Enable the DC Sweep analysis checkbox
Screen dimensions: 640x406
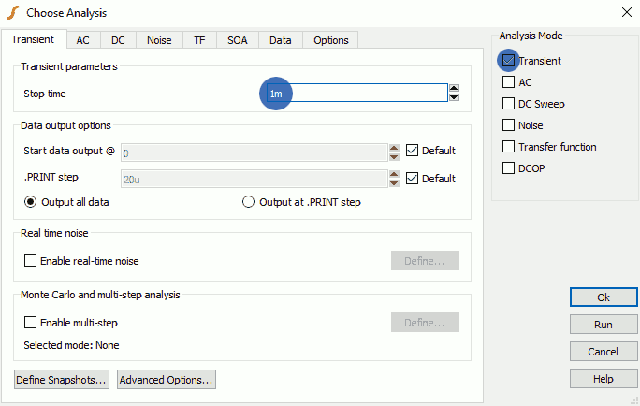(x=509, y=104)
